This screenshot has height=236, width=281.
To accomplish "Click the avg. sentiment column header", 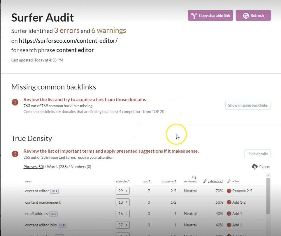I will point(190,179).
